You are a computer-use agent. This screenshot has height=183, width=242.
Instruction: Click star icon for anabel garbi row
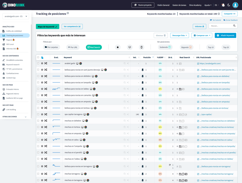(x=42, y=64)
